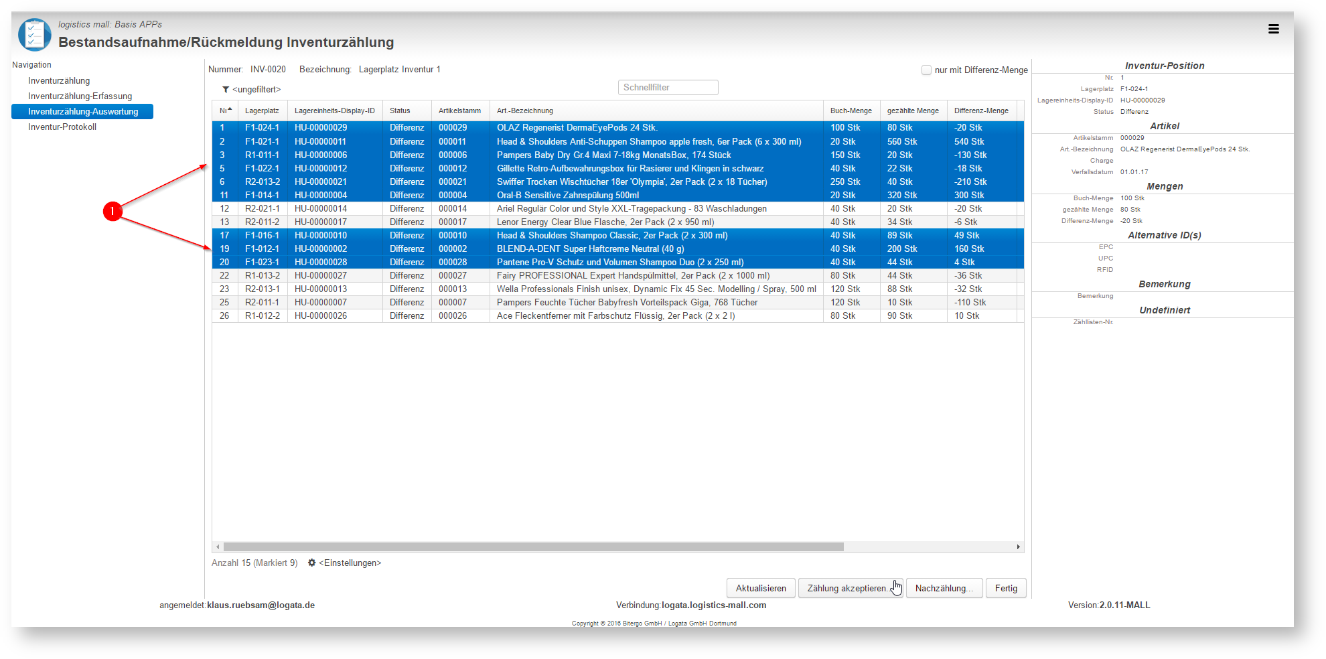Click the scrollbar right arrow
Image resolution: width=1326 pixels, height=659 pixels.
tap(1019, 547)
